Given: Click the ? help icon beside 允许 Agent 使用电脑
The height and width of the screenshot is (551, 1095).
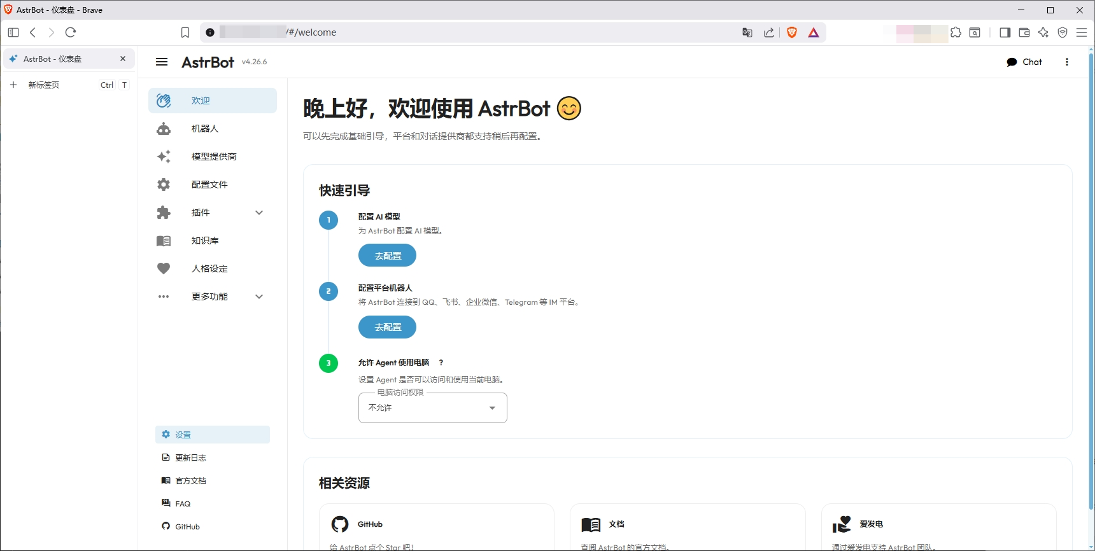Looking at the screenshot, I should point(441,363).
